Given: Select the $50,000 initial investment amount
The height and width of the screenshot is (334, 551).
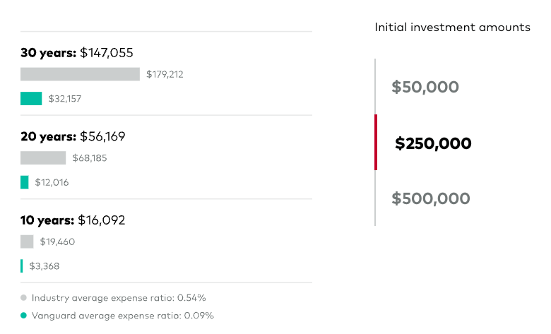Looking at the screenshot, I should pyautogui.click(x=425, y=88).
